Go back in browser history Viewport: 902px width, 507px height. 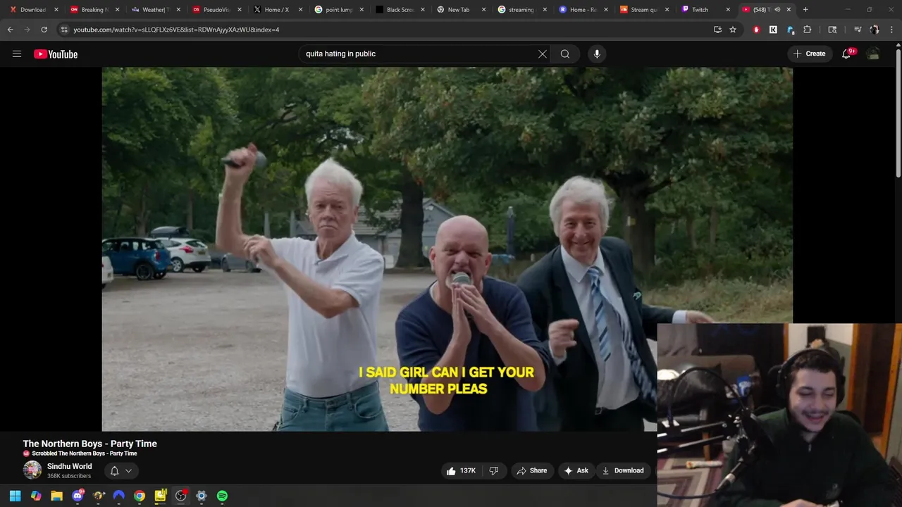click(x=10, y=30)
